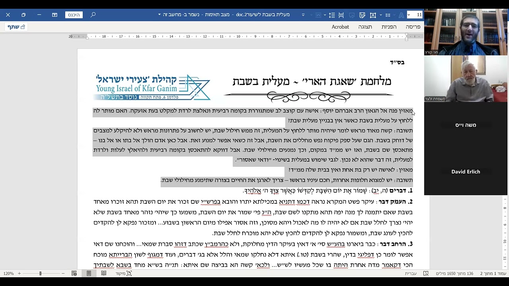This screenshot has height=286, width=509.
Task: Switch to web layout view
Action: click(x=74, y=273)
